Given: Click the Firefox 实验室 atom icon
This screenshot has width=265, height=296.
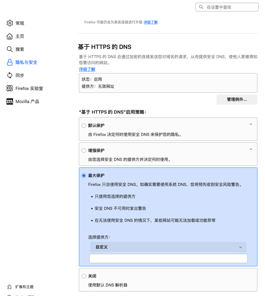Looking at the screenshot, I should [x=10, y=88].
